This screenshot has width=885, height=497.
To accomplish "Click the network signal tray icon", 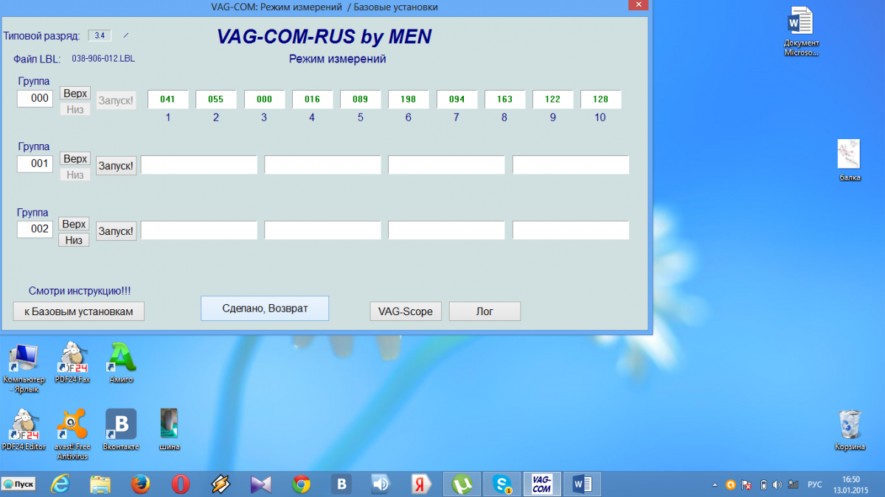I will (x=794, y=484).
